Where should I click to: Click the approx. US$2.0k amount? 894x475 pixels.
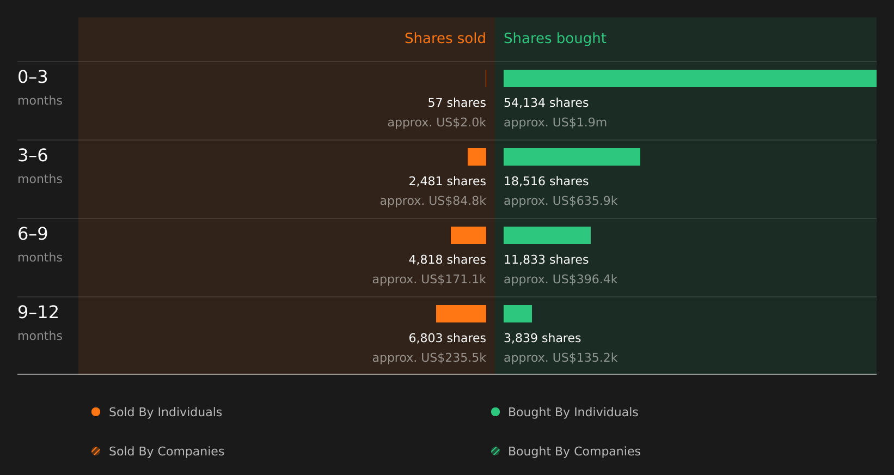pyautogui.click(x=437, y=123)
